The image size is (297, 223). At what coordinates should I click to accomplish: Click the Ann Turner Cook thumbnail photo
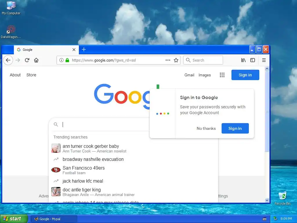click(x=56, y=148)
